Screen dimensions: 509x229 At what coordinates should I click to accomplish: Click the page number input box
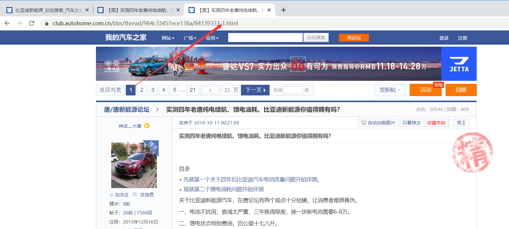tap(210, 90)
